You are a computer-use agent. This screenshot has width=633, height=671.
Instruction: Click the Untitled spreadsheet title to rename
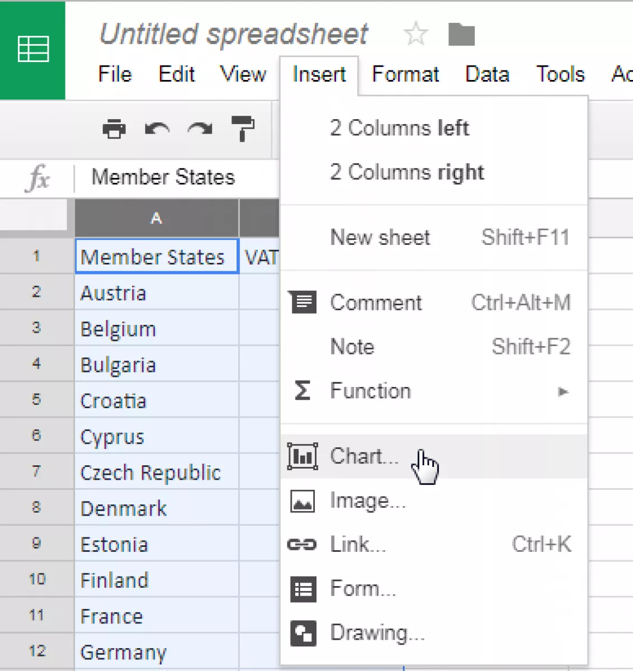(x=234, y=34)
